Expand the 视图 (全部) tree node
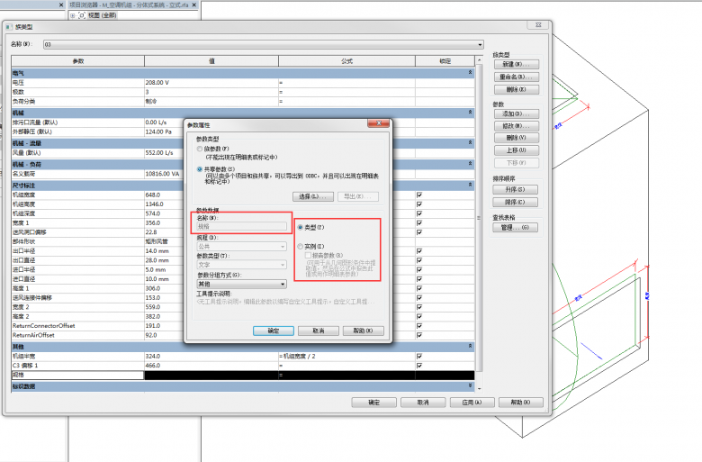This screenshot has width=702, height=462. (72, 15)
